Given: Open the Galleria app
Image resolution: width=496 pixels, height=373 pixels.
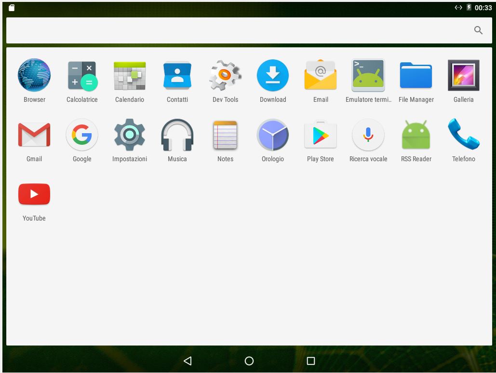Looking at the screenshot, I should click(464, 75).
